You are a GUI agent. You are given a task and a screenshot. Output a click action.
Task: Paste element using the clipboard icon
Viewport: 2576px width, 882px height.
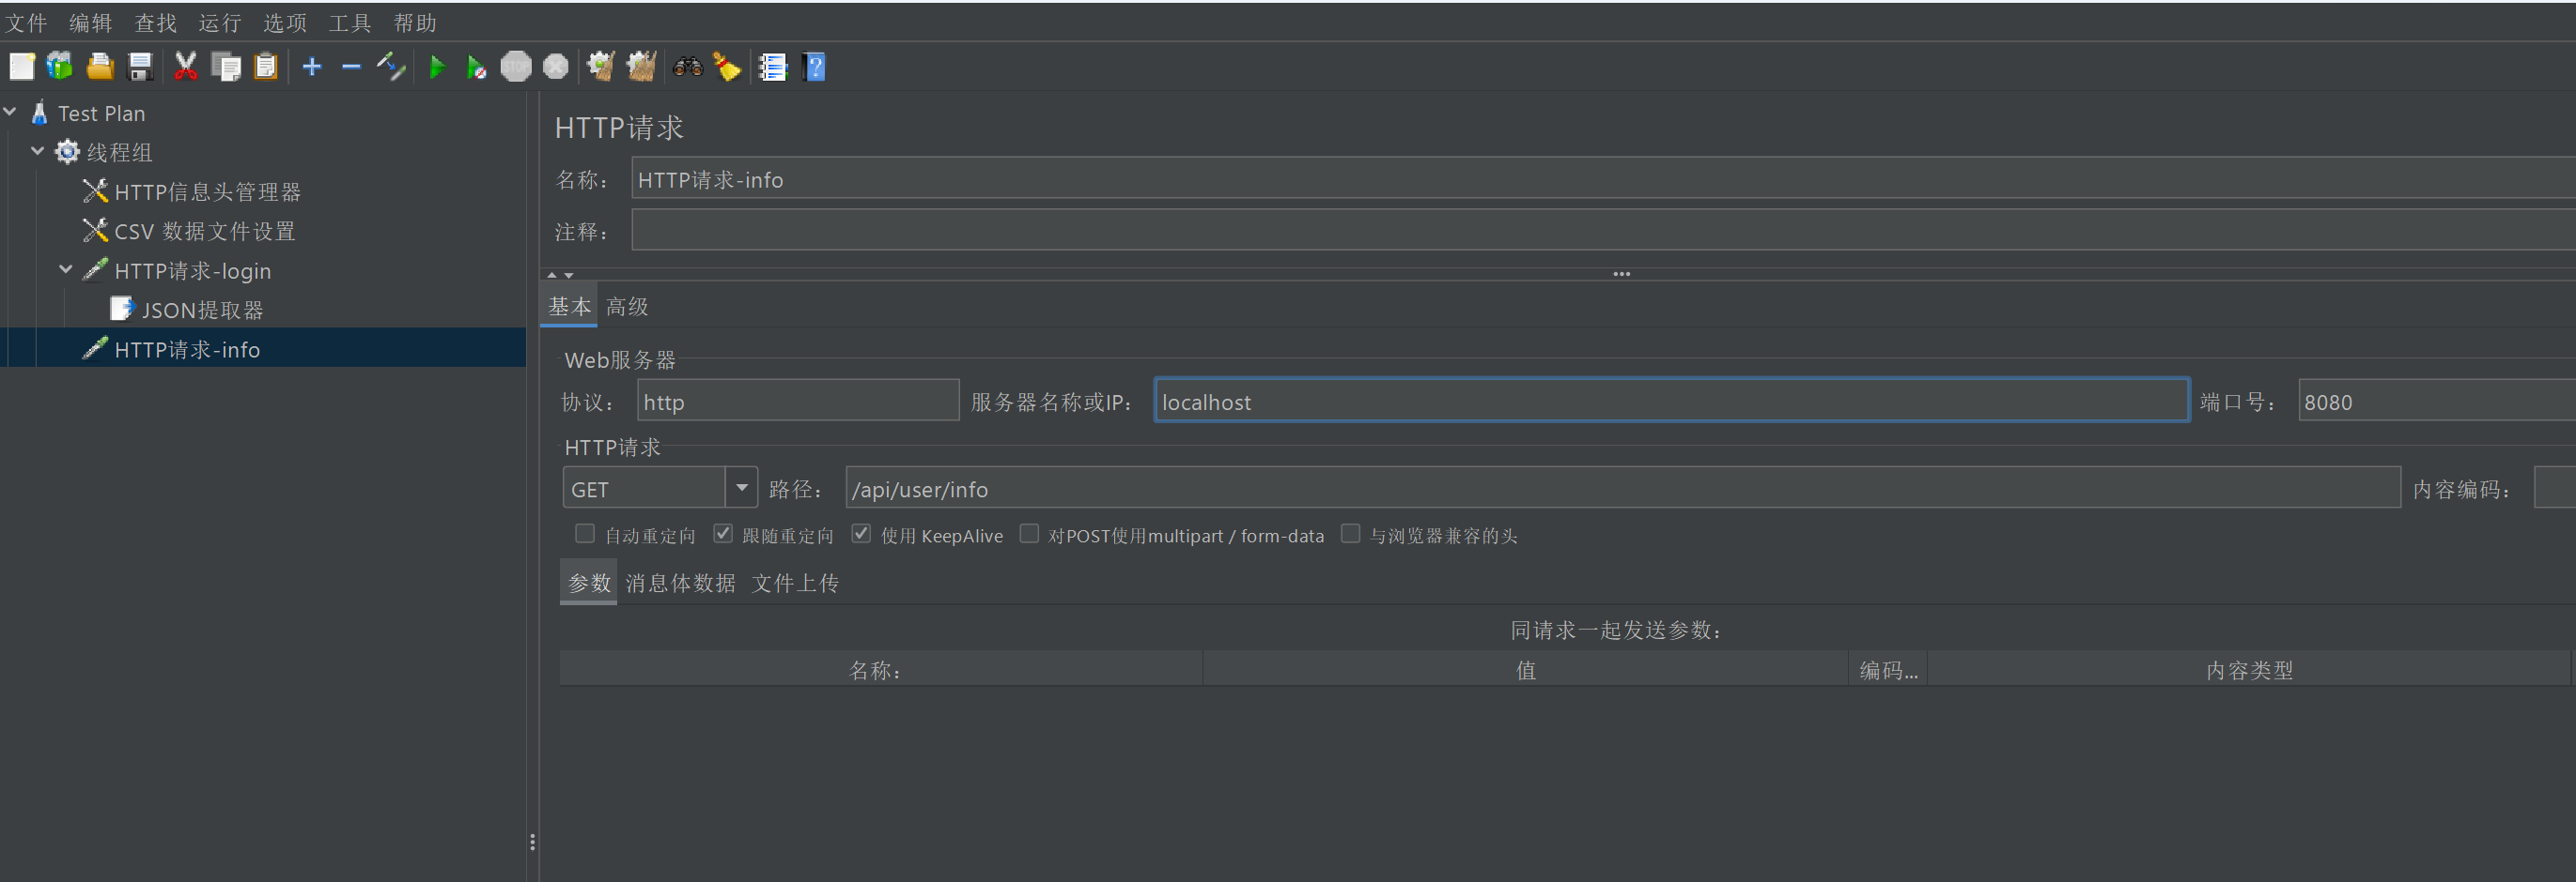pos(265,67)
